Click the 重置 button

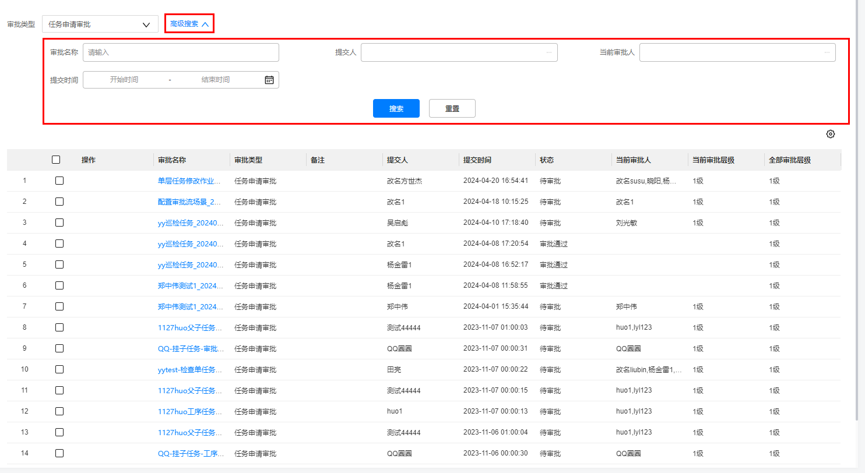452,108
